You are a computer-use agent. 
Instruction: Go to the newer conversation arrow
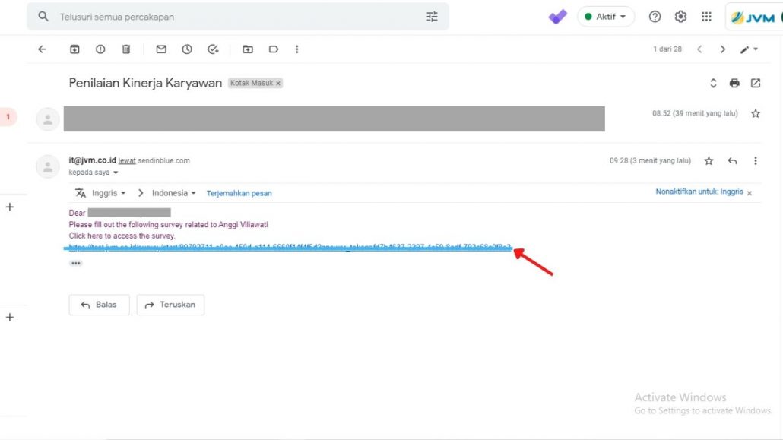pyautogui.click(x=699, y=49)
